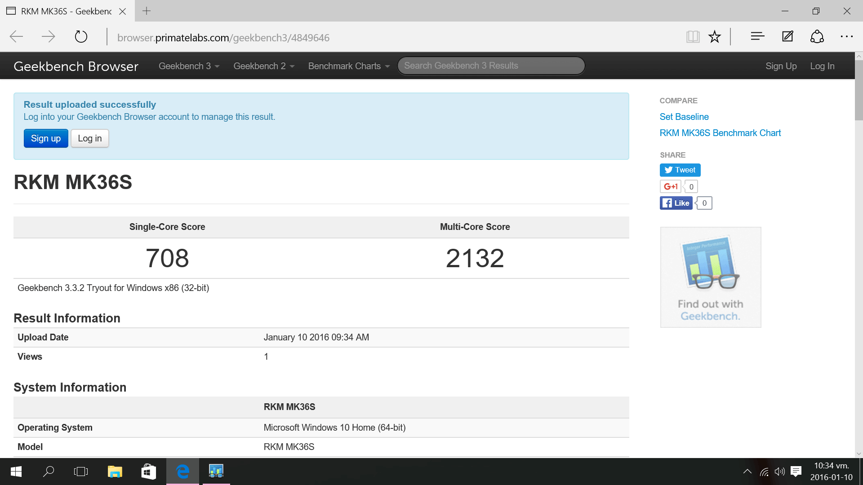Add page to favorites star icon
This screenshot has height=485, width=863.
point(714,37)
